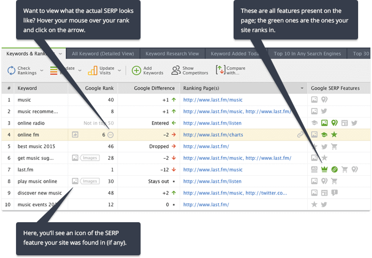The image size is (372, 258).
Task: Click the Images tag in play music online row
Action: click(x=90, y=181)
